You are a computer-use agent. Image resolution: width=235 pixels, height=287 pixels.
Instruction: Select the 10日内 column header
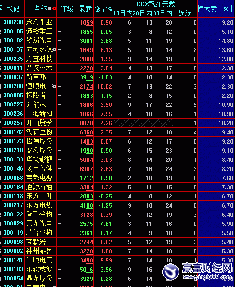122,13
